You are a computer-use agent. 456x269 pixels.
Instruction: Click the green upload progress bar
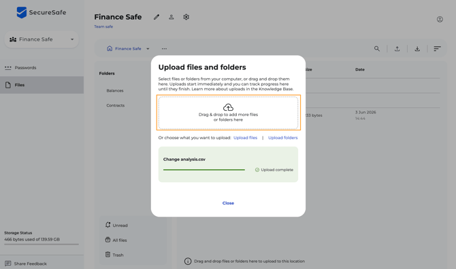click(204, 170)
